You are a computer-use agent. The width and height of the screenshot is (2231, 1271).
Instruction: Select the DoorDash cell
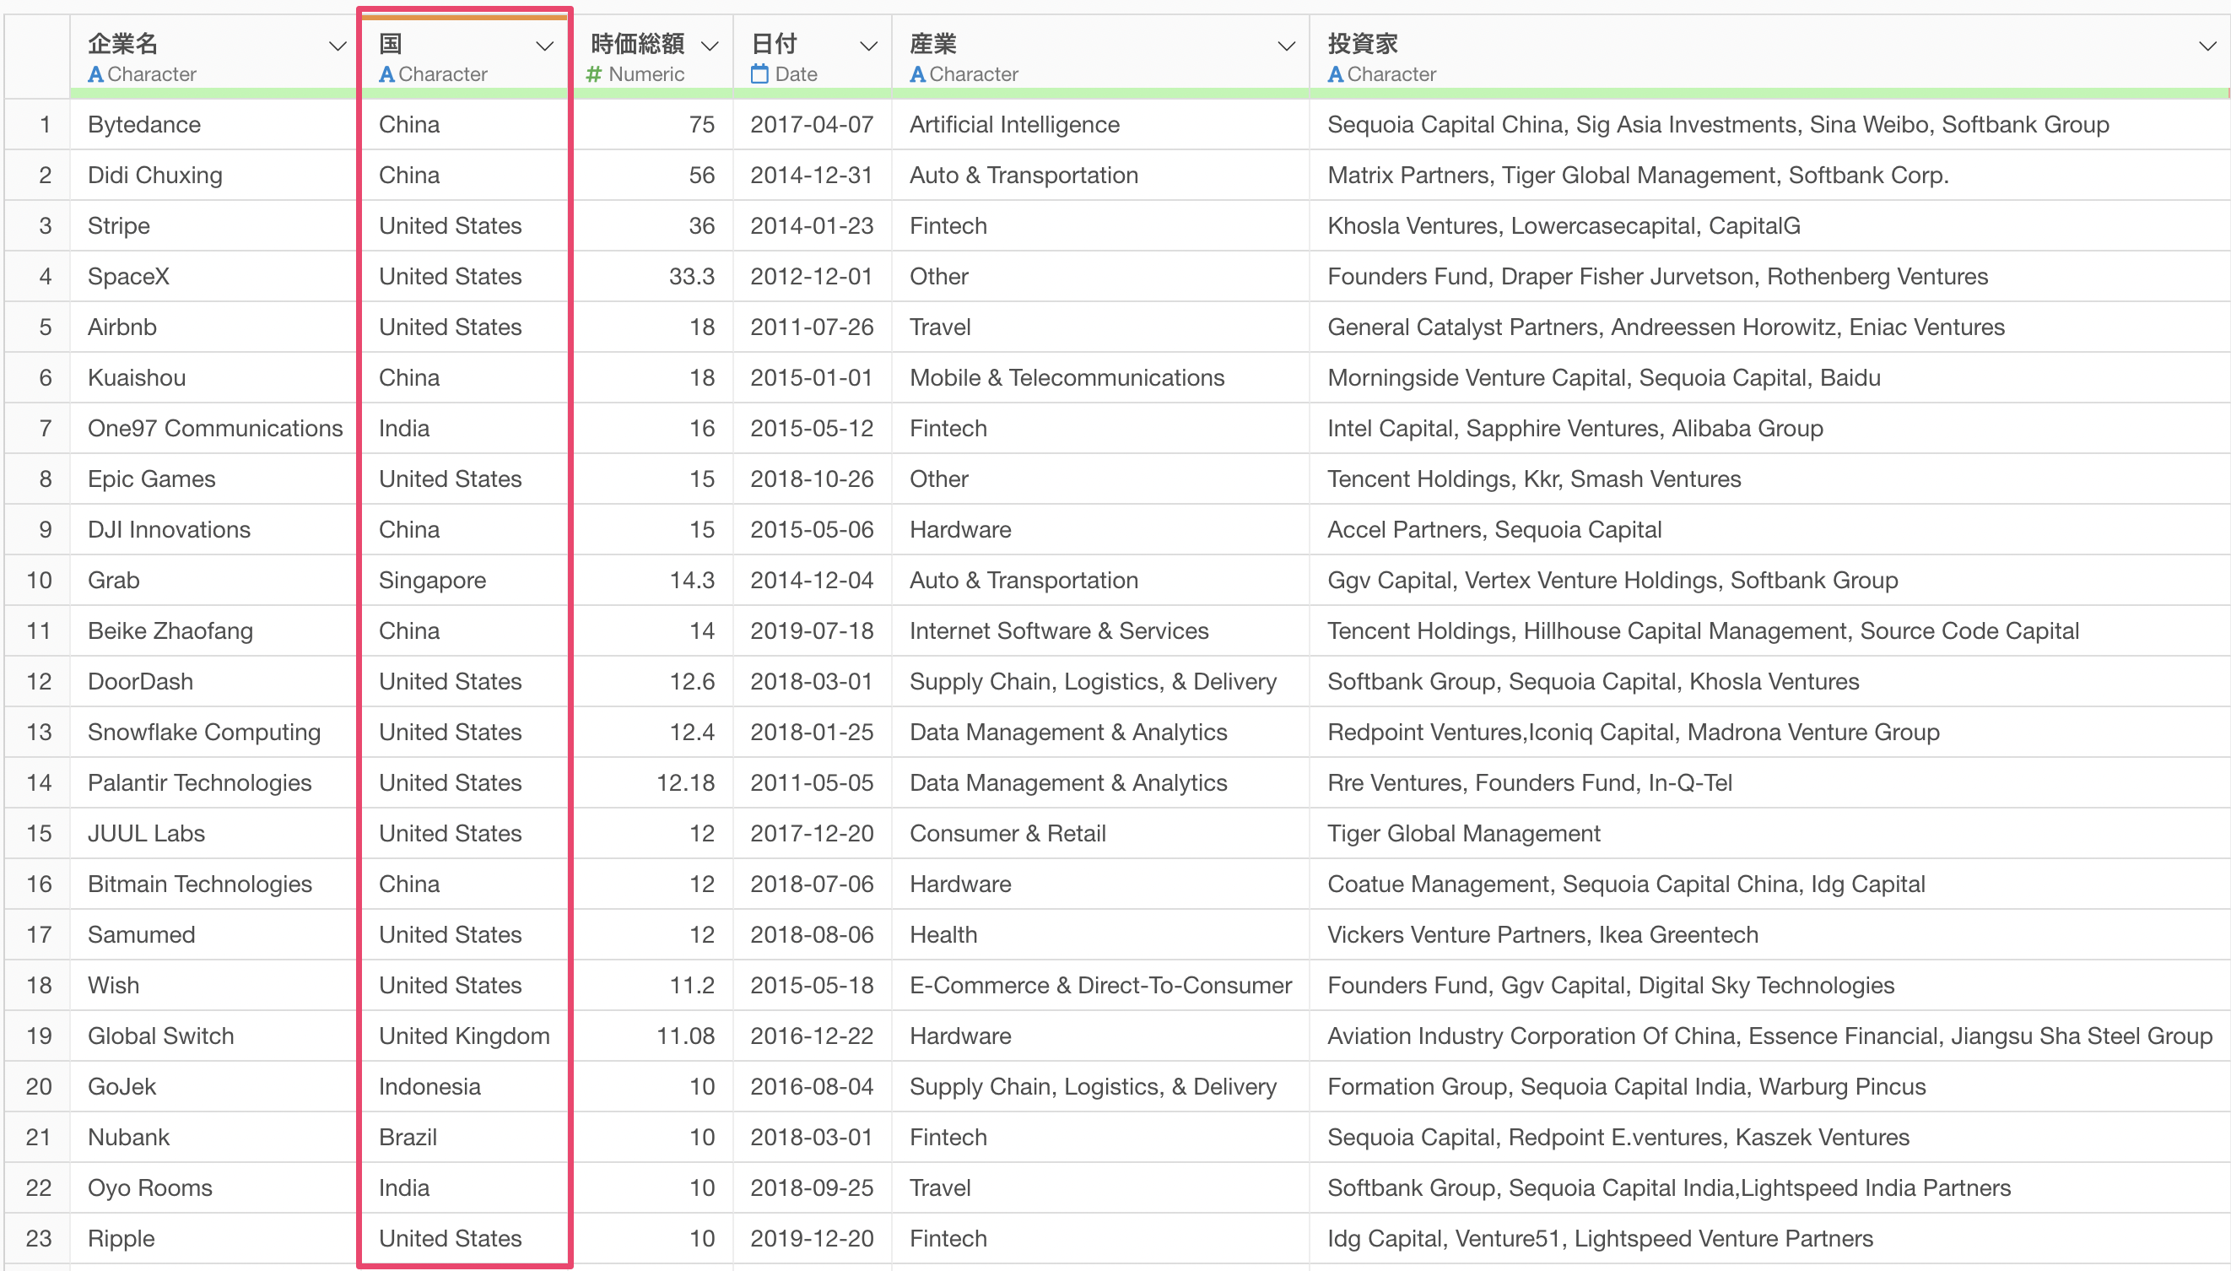(213, 682)
